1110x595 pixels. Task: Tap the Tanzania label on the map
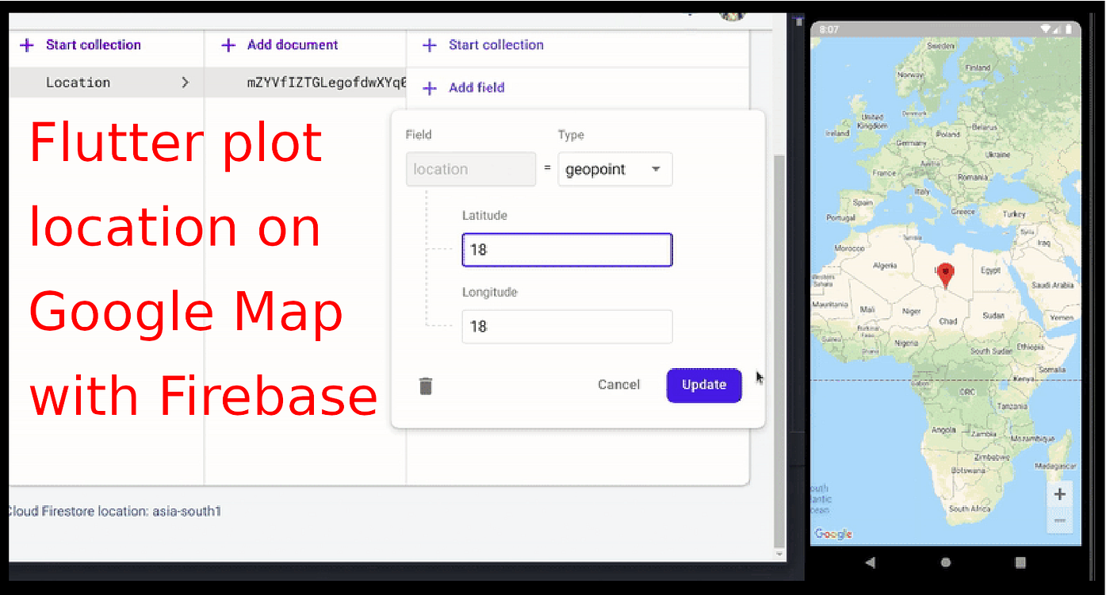click(x=1012, y=406)
